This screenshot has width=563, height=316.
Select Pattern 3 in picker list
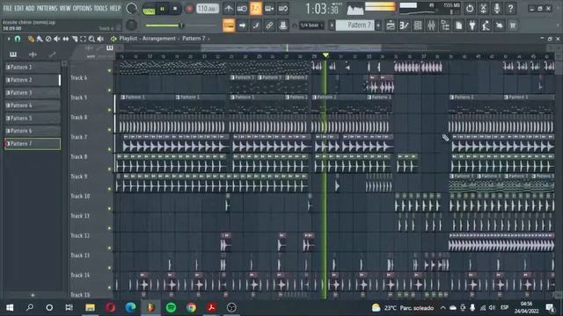[x=33, y=92]
